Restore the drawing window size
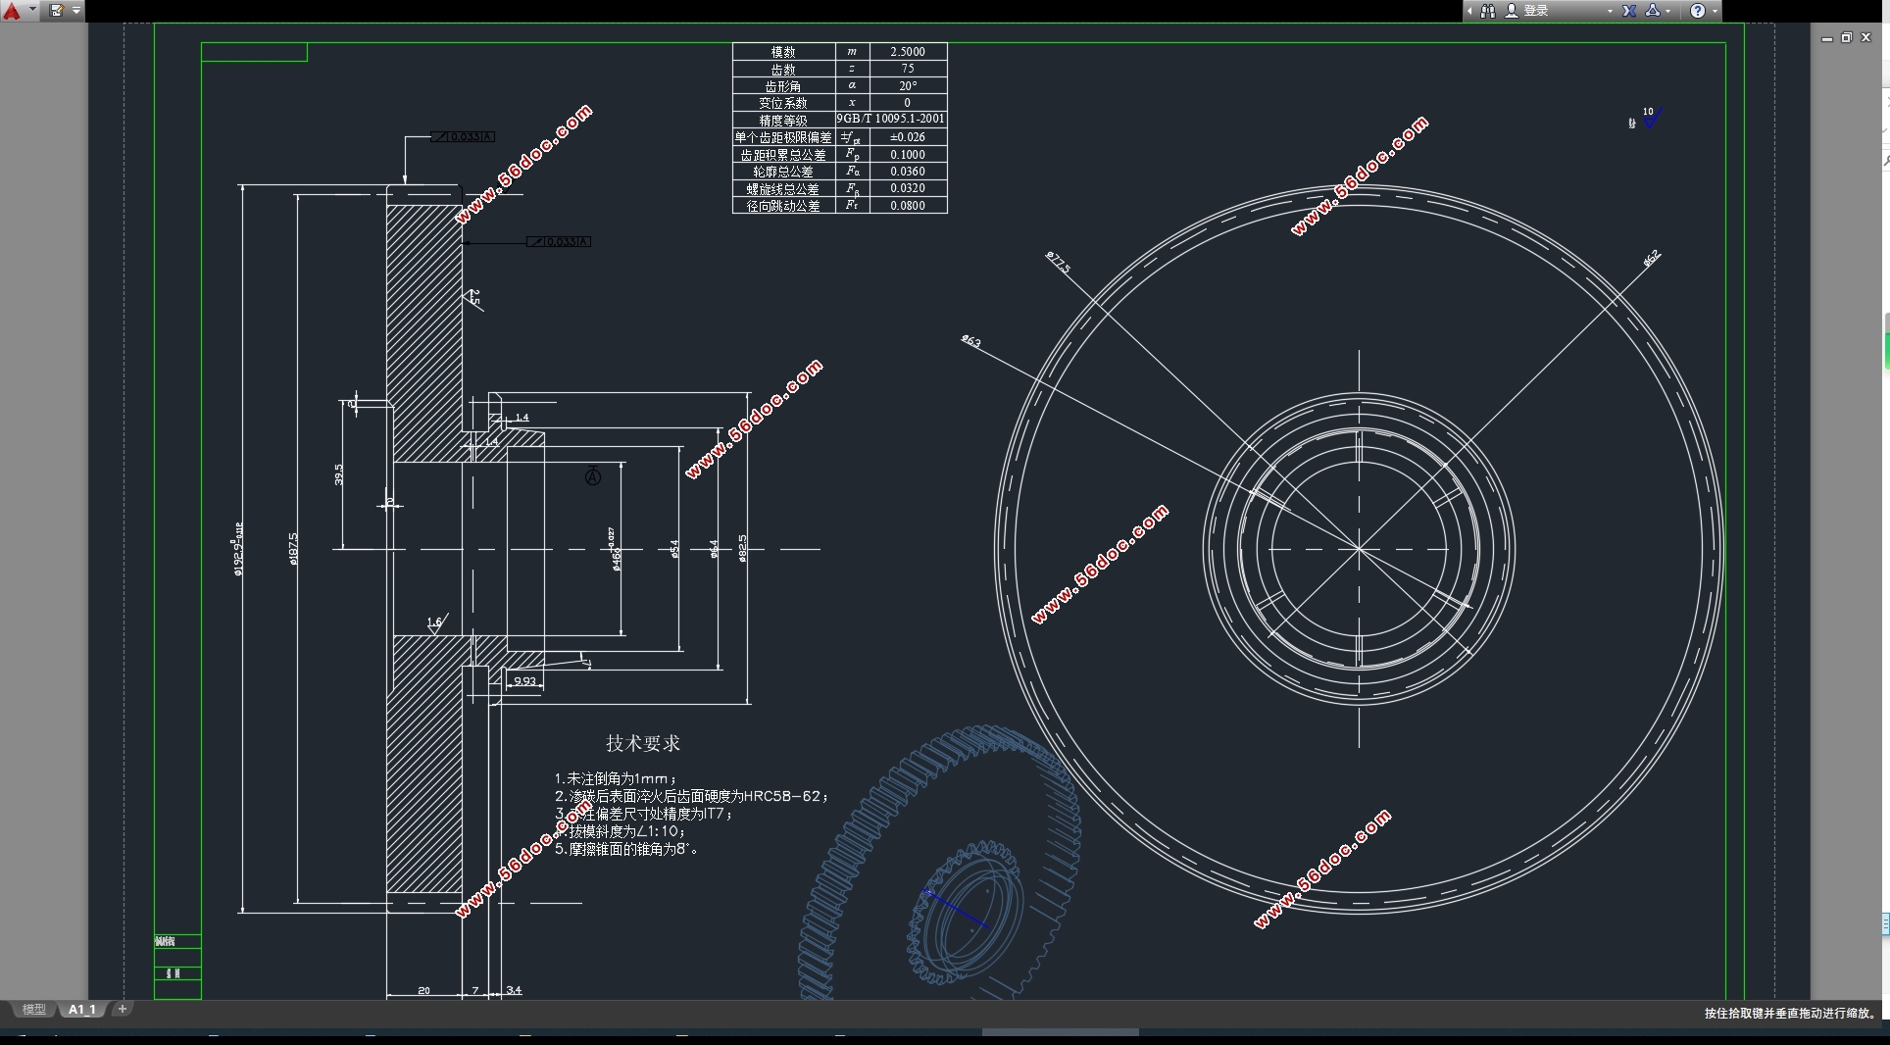This screenshot has width=1890, height=1045. click(1846, 37)
